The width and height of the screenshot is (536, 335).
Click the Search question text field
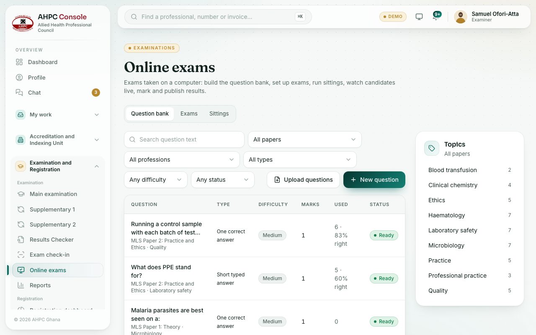[184, 139]
